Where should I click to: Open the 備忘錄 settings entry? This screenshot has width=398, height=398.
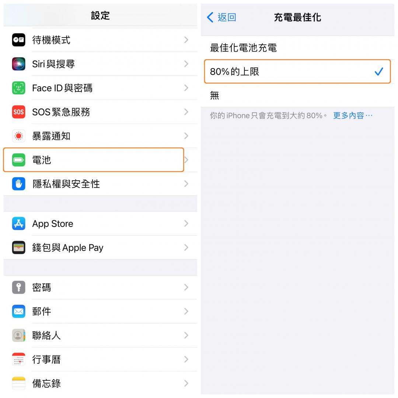[101, 383]
